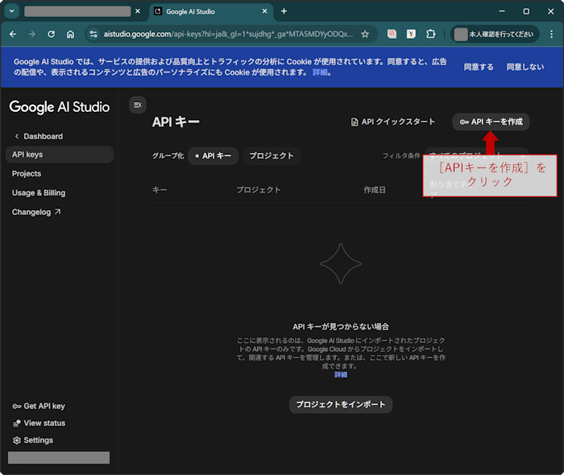Click the site information icon in address bar

(93, 35)
